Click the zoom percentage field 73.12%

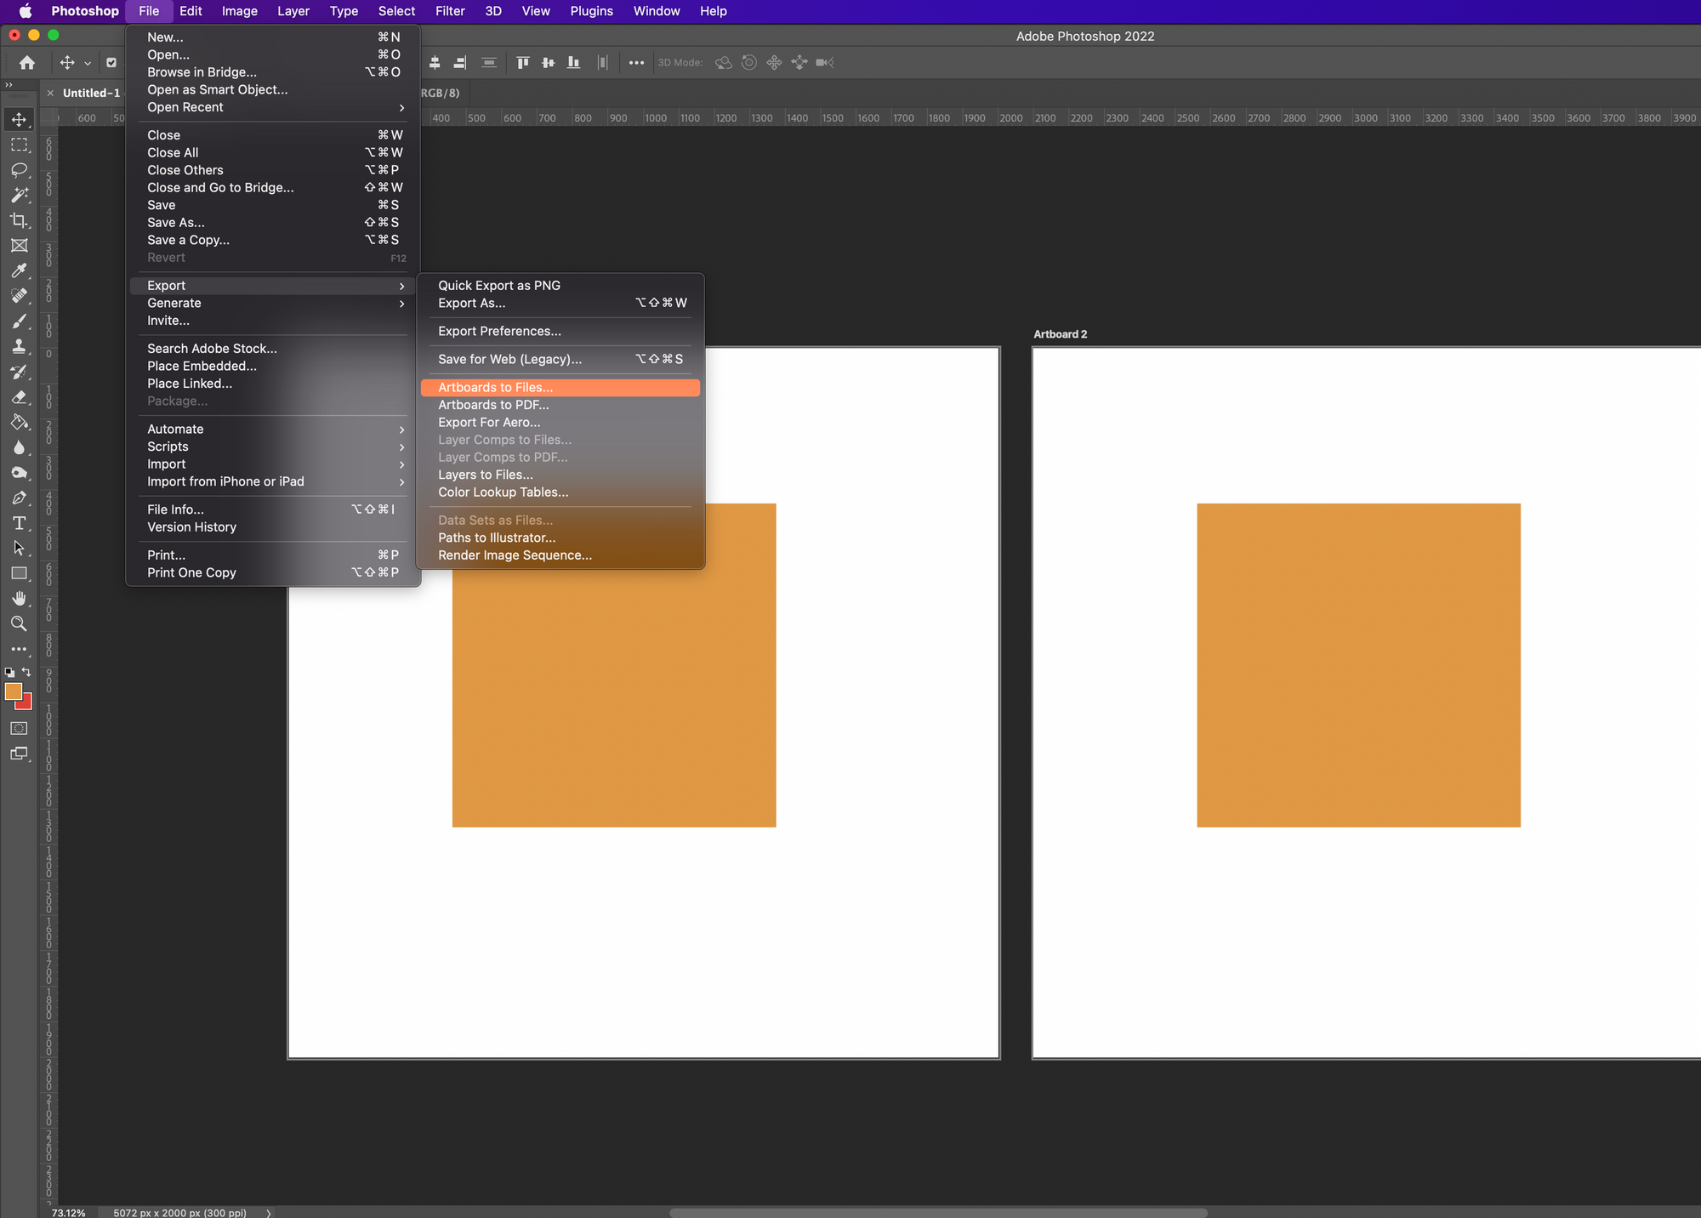68,1213
